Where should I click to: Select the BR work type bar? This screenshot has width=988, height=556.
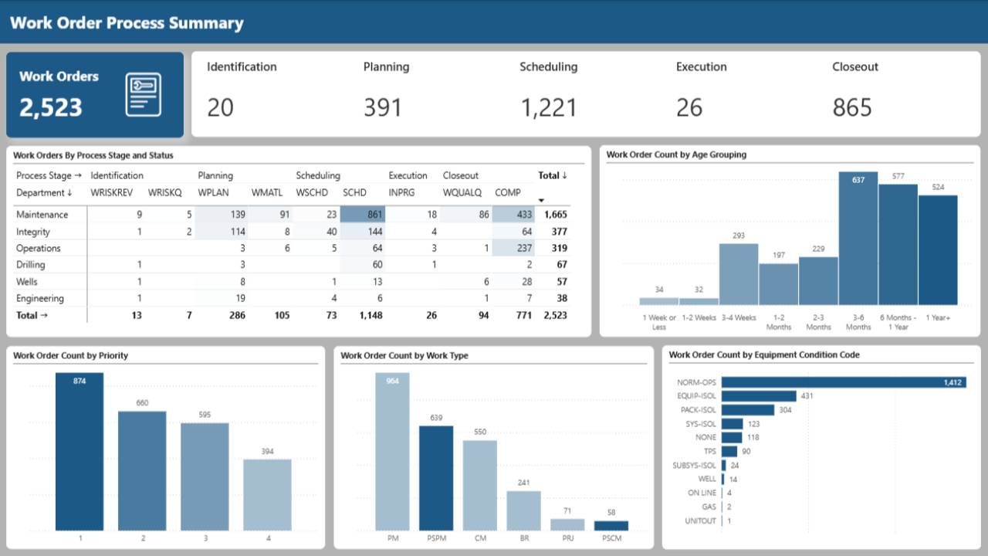click(x=523, y=510)
